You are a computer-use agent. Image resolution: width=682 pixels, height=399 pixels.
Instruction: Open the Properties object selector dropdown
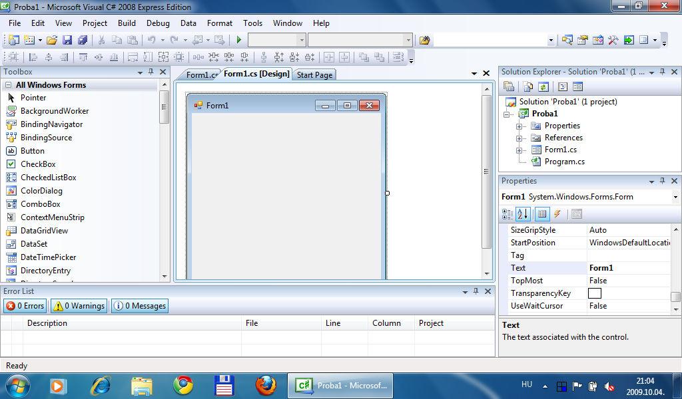tap(675, 197)
